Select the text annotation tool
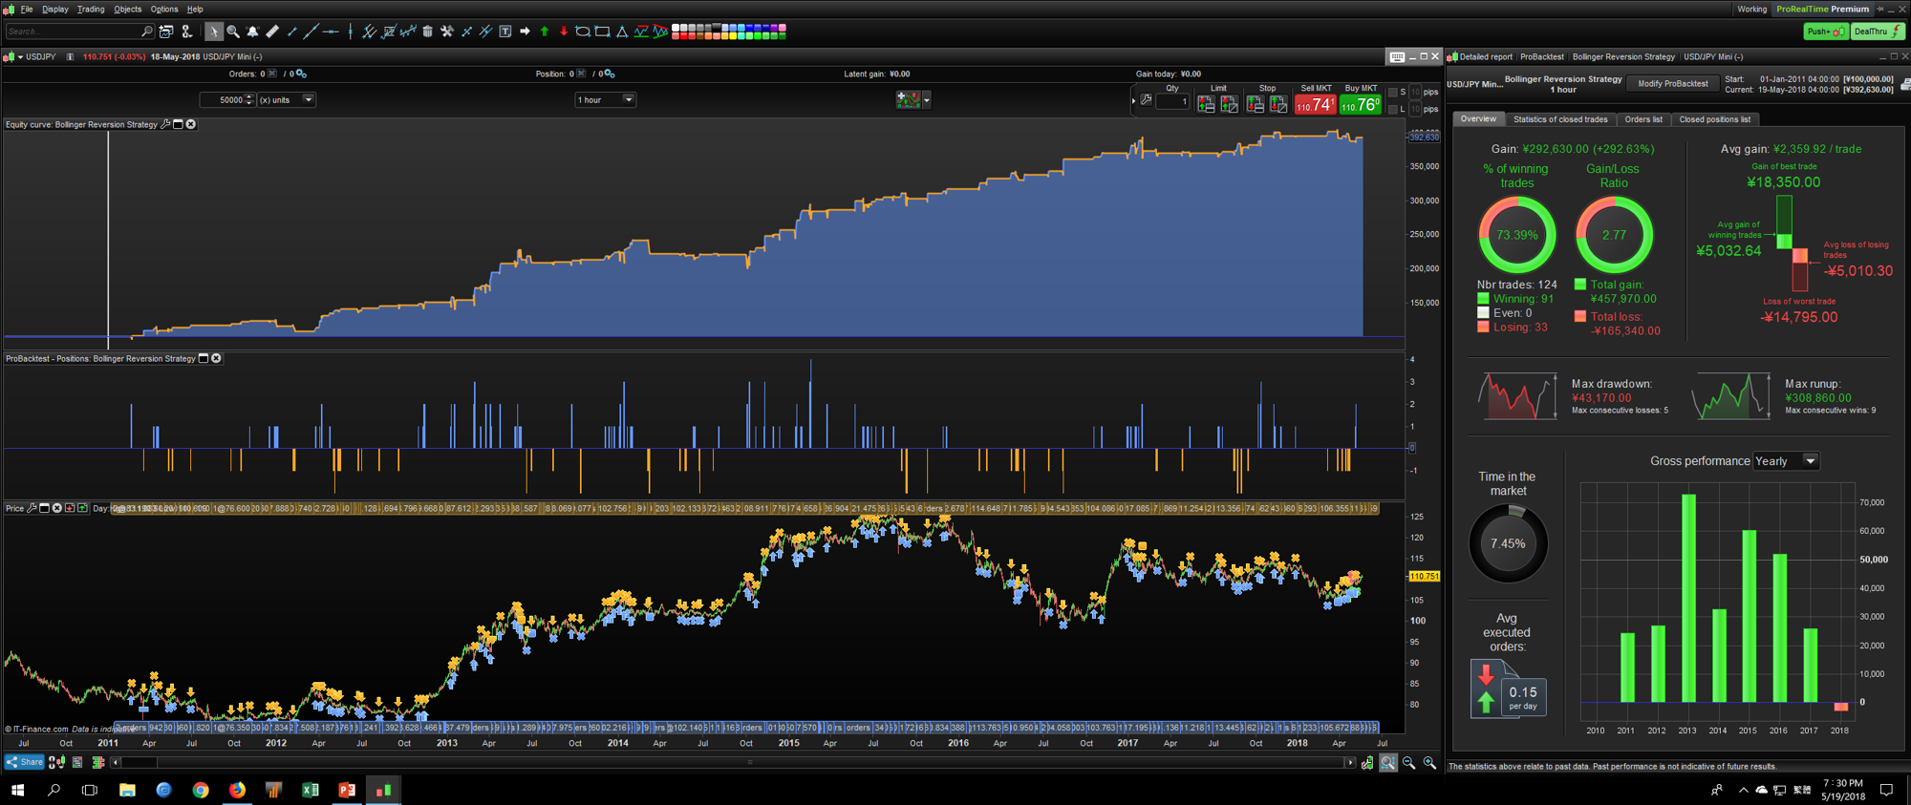 coord(505,32)
